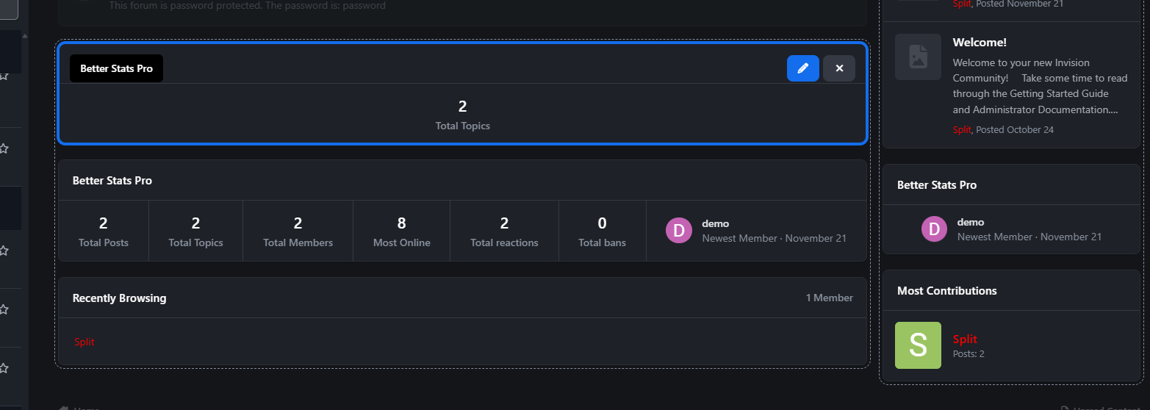Click the blue pencil edit widget button
Image resolution: width=1150 pixels, height=410 pixels.
802,68
